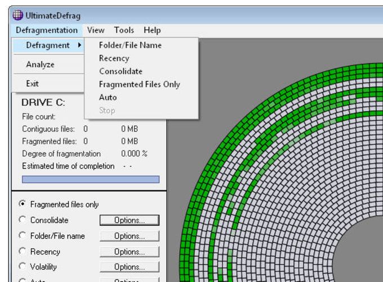Click the DRIVE C: heading
Viewport: 383px width, 282px height.
[x=43, y=103]
